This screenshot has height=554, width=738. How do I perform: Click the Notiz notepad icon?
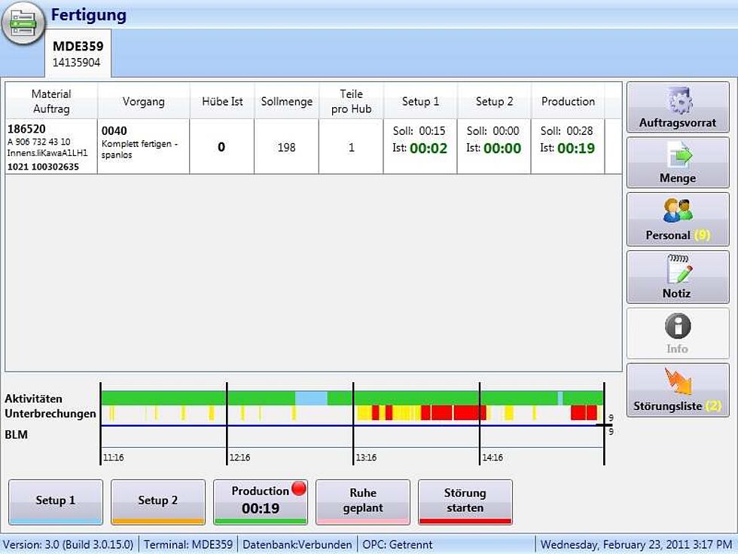677,269
